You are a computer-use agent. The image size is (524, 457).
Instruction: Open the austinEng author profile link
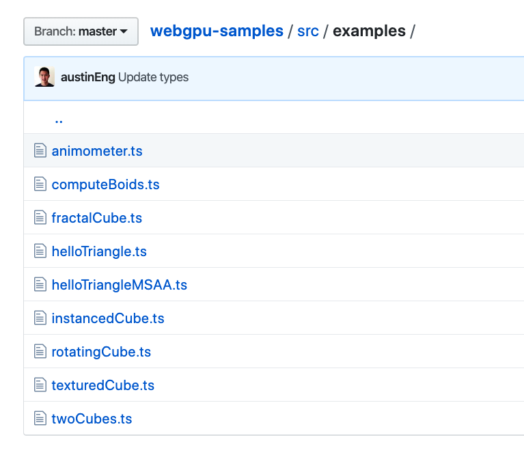[88, 77]
